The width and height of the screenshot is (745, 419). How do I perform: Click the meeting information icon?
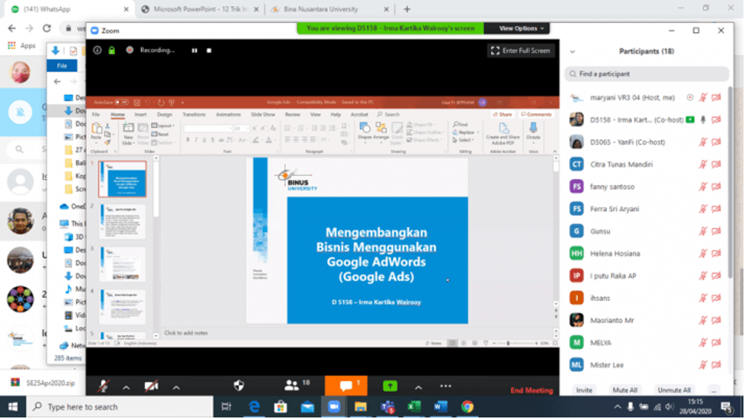coord(97,50)
